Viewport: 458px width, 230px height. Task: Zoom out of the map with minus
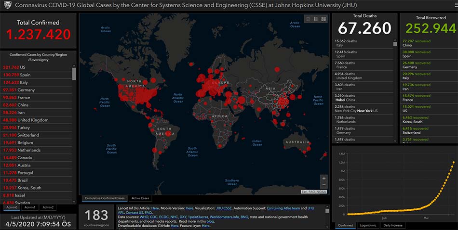[x=323, y=185]
